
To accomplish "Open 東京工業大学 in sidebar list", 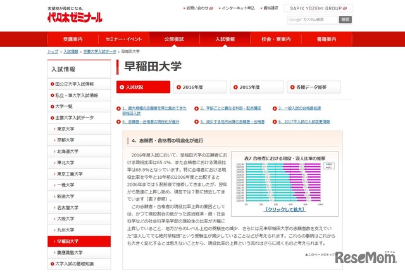I will point(79,174).
